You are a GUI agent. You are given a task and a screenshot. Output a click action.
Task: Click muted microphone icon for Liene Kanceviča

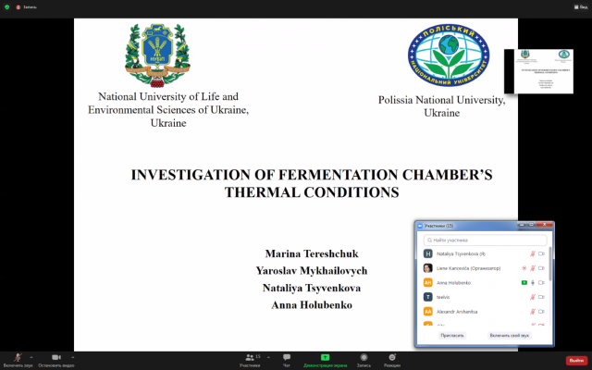click(x=533, y=268)
